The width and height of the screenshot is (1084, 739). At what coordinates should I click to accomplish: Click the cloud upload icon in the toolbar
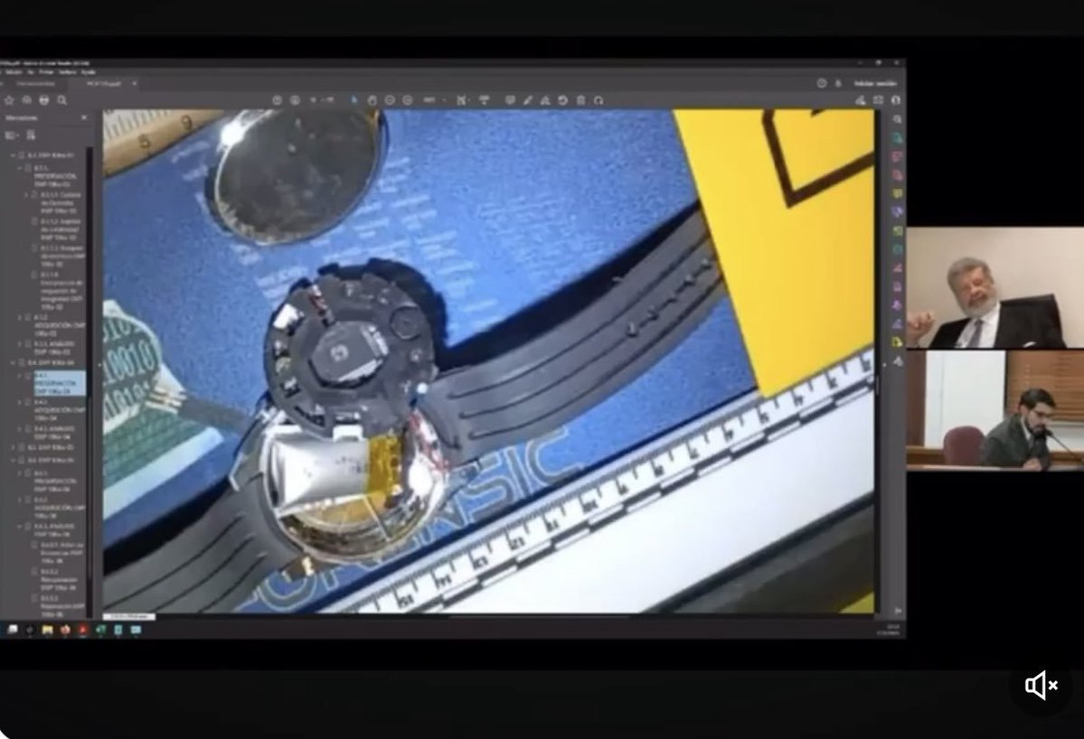click(27, 100)
